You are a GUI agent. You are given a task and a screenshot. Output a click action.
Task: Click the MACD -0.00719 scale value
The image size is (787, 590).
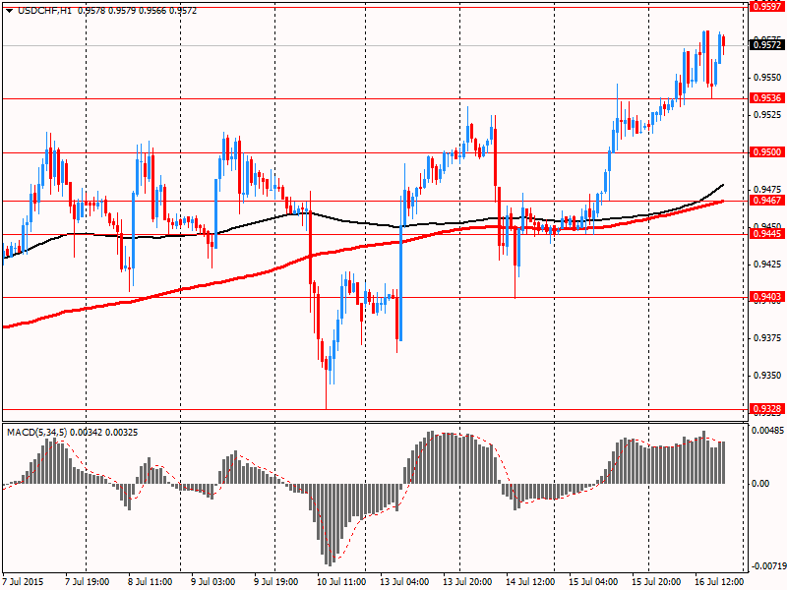(767, 566)
